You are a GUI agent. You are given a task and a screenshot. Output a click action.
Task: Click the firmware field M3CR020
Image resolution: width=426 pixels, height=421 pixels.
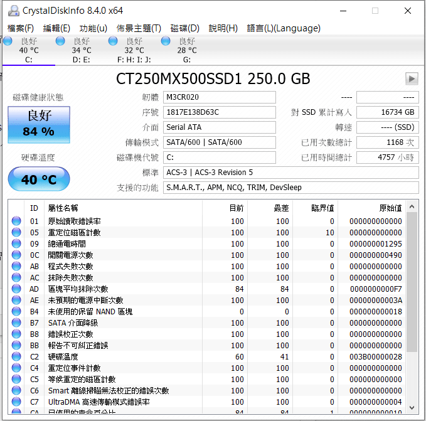tap(219, 97)
